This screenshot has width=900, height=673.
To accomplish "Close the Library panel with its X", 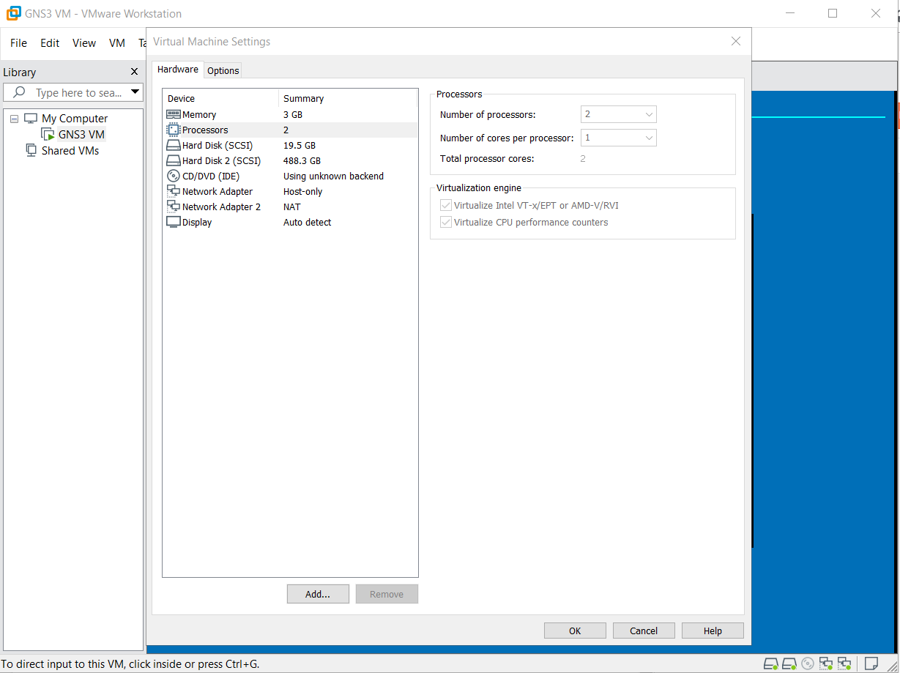I will click(x=134, y=72).
